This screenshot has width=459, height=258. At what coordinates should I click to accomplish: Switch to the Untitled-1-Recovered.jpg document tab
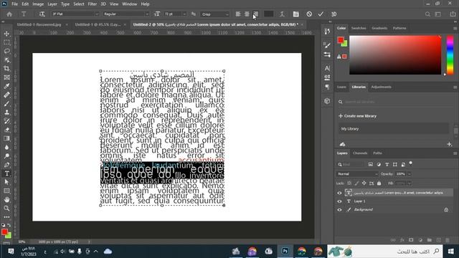(x=39, y=24)
